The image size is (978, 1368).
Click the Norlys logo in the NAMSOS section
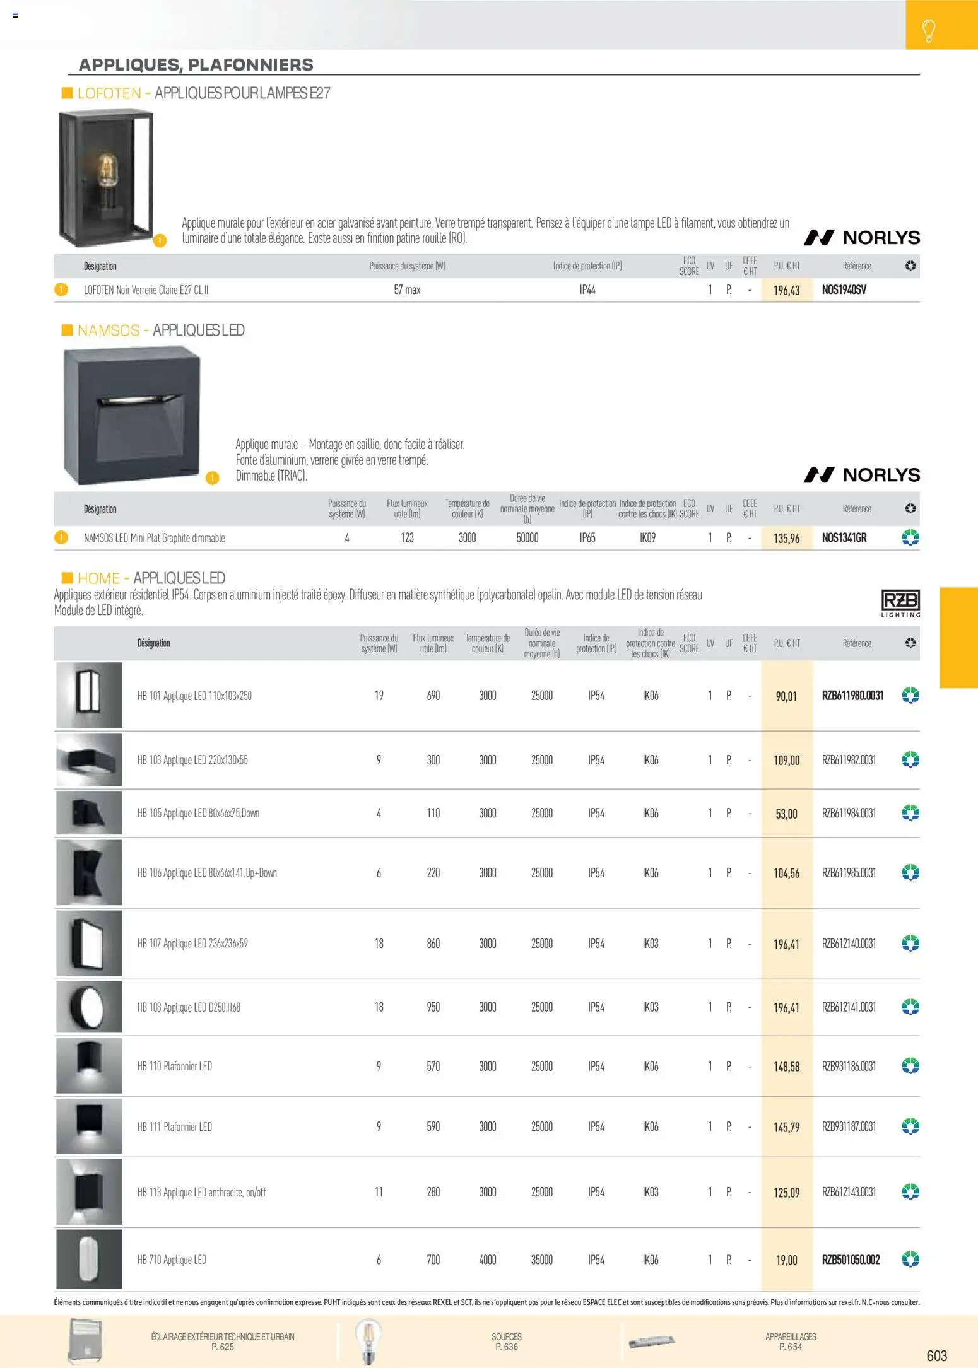point(861,475)
